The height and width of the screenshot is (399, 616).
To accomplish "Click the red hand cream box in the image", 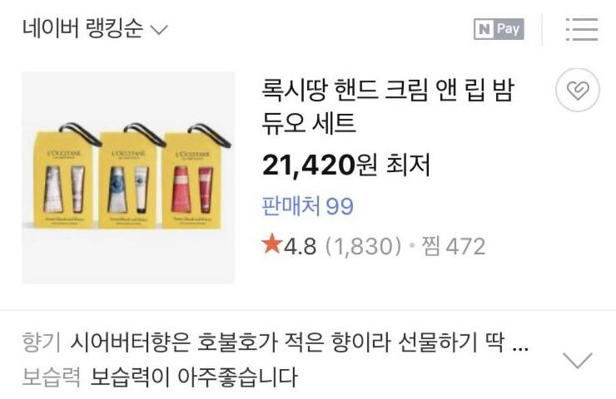I will coord(192,180).
